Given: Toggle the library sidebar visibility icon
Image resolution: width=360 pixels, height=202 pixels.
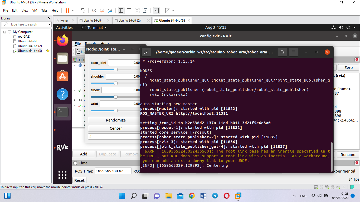Looking at the screenshot, I should coord(121,11).
